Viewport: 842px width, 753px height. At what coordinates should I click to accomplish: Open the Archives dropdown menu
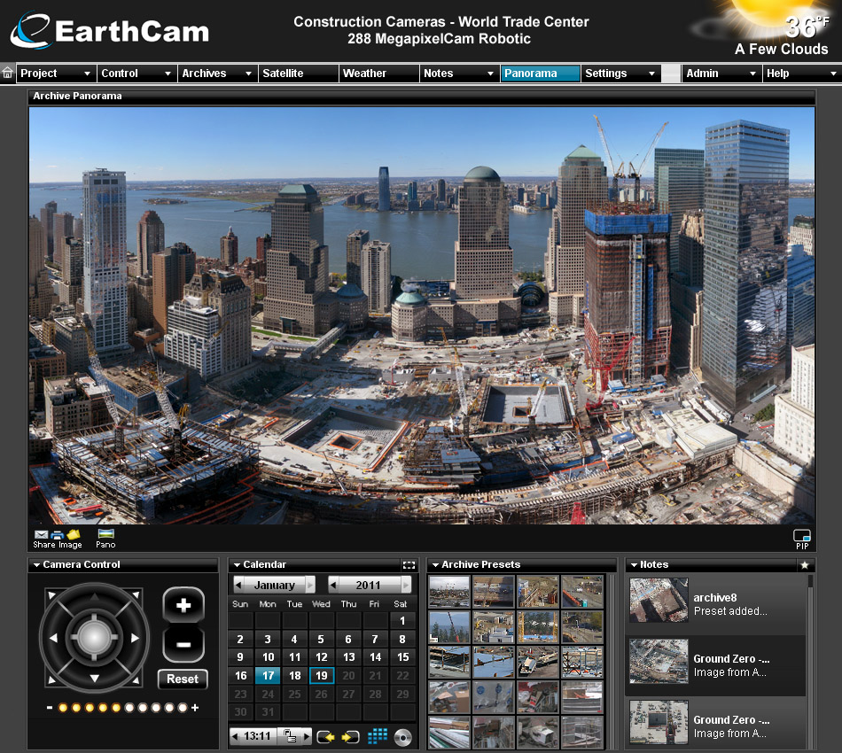point(217,73)
